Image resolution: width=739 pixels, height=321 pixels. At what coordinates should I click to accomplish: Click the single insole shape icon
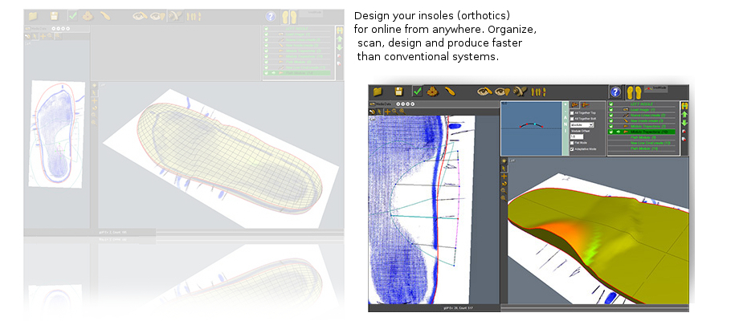451,92
